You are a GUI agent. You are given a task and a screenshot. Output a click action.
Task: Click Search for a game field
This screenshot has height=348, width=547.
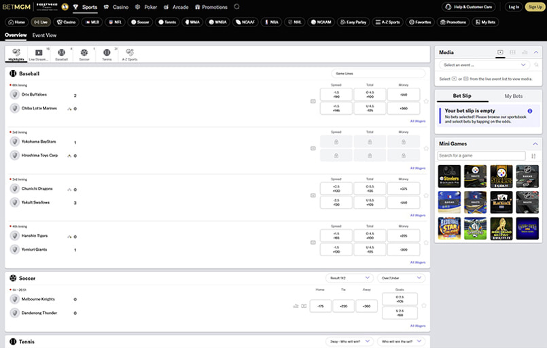[x=481, y=156]
